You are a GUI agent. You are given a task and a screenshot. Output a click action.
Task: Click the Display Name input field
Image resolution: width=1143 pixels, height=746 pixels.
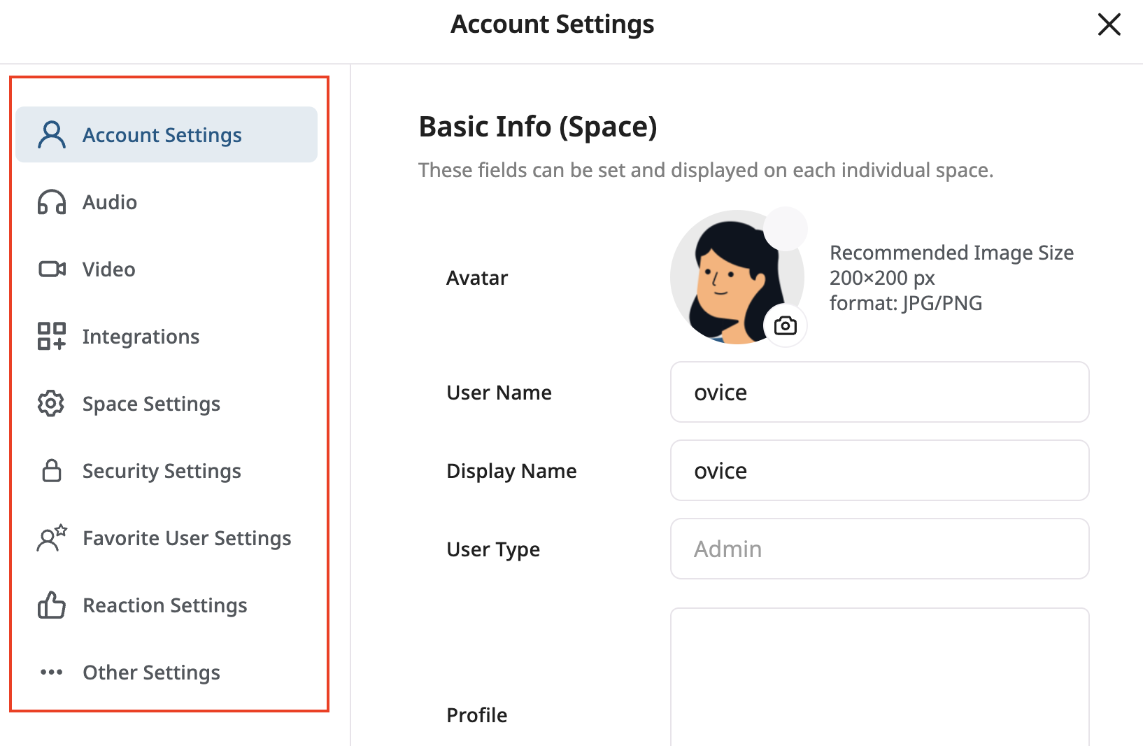(x=879, y=470)
